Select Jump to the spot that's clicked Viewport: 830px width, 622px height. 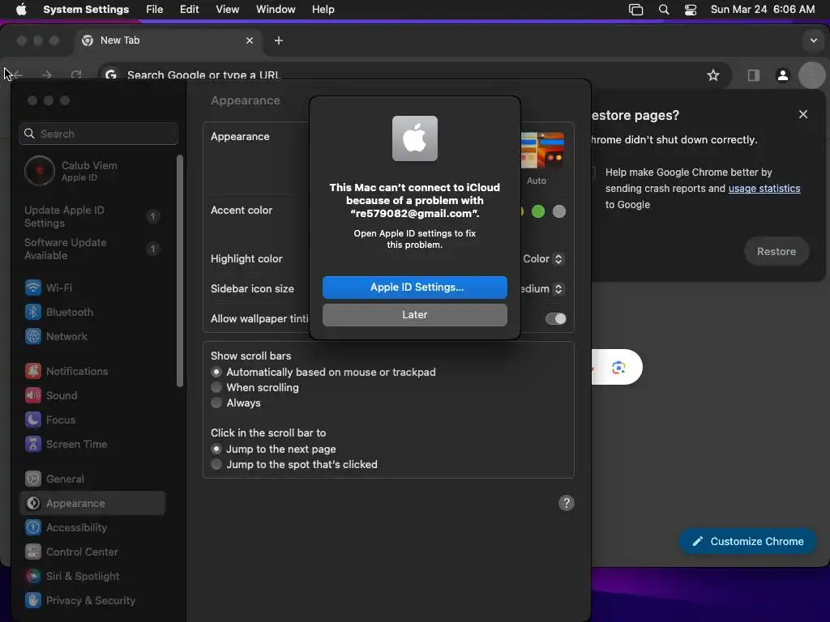click(216, 464)
